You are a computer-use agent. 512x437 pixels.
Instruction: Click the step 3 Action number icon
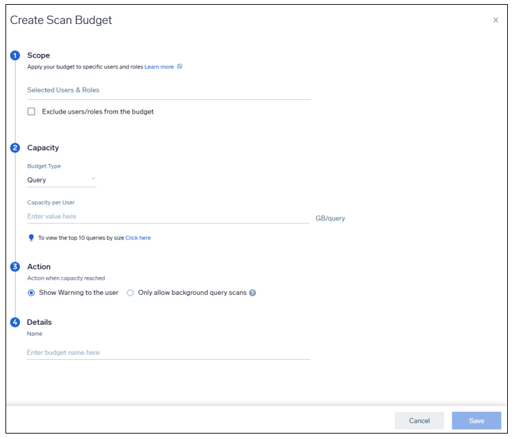[x=15, y=267]
